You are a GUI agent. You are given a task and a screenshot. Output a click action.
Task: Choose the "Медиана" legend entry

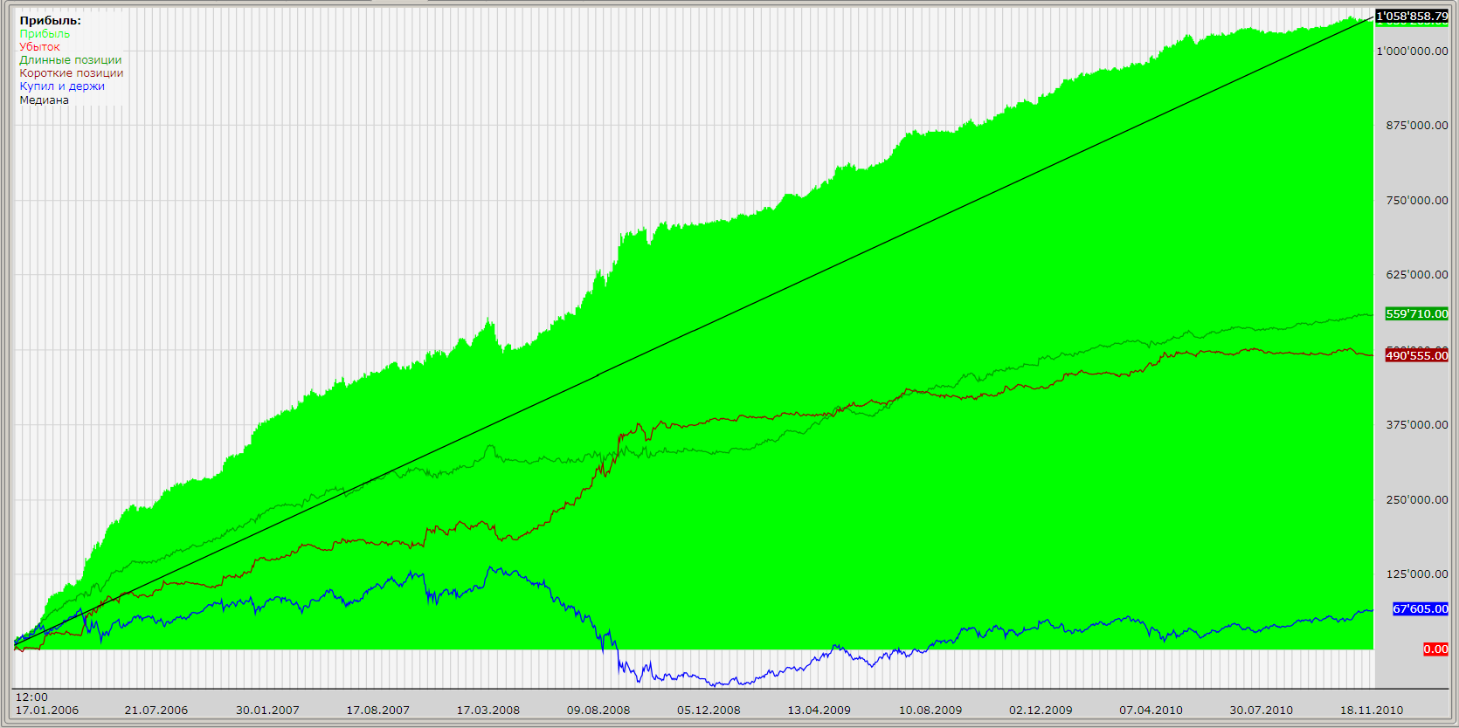coord(44,100)
